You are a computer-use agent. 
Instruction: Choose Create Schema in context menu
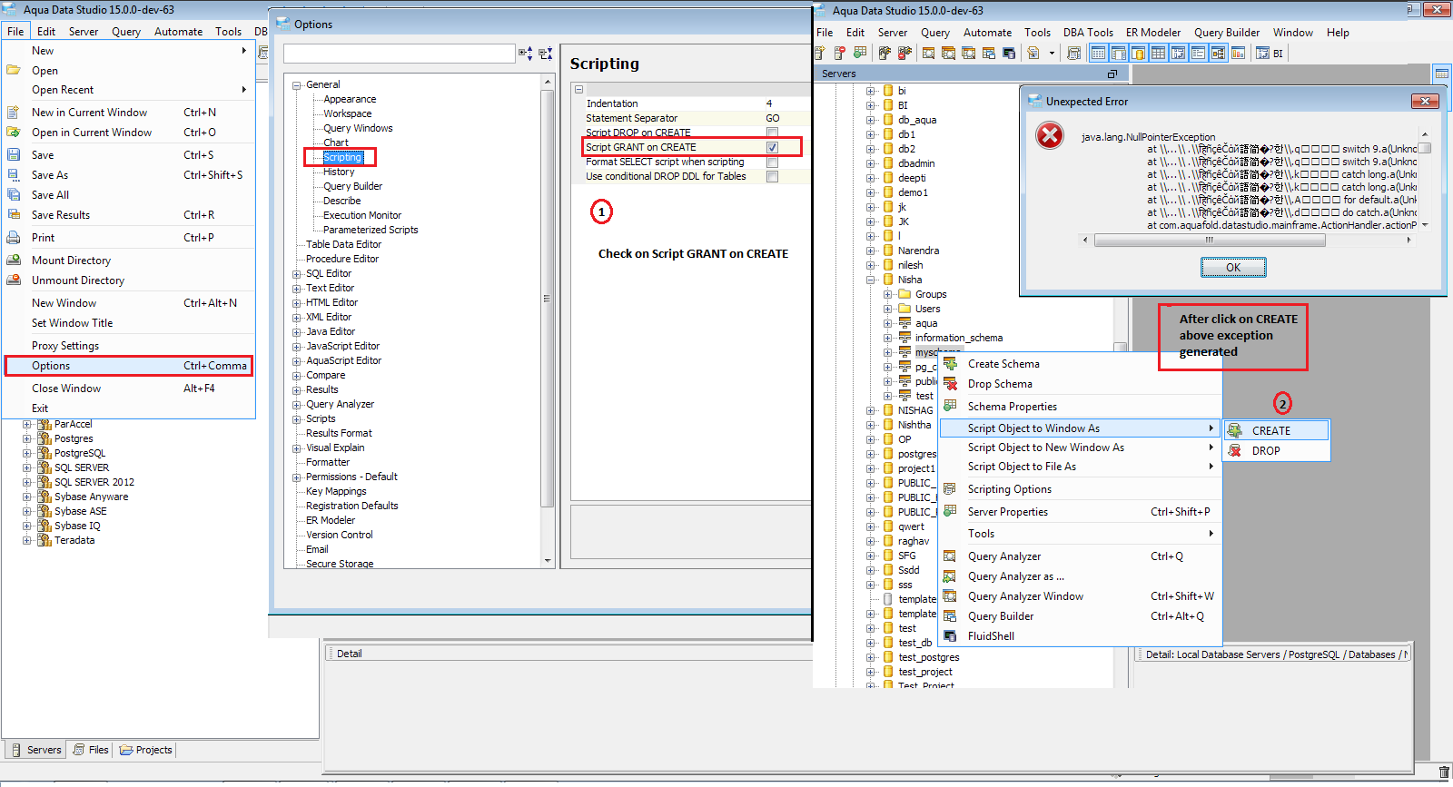click(1081, 364)
